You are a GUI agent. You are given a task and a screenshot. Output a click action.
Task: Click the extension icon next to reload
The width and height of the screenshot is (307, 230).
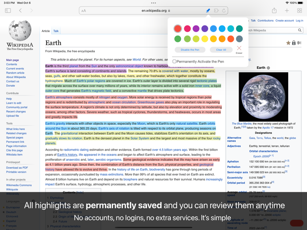coord(216,11)
